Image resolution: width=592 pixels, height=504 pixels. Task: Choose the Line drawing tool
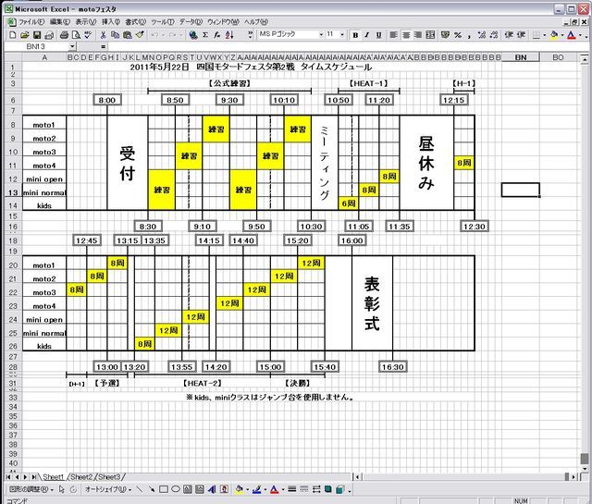tap(137, 489)
